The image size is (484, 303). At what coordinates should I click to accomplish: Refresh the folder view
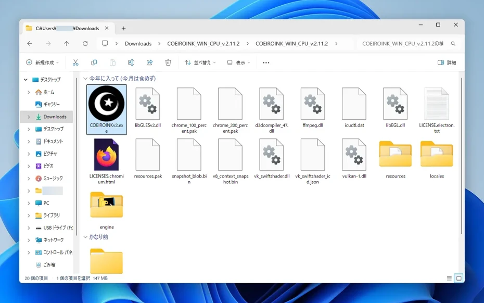click(x=85, y=44)
